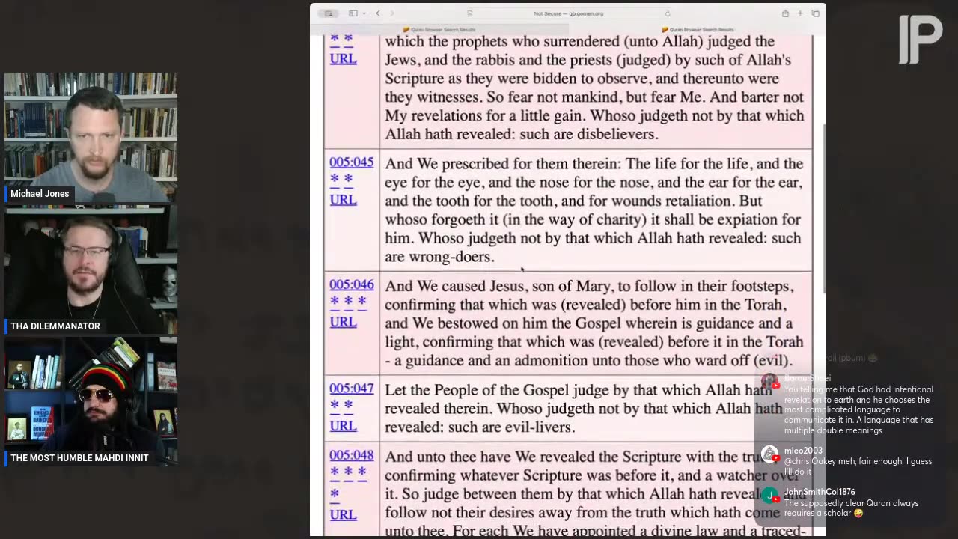The width and height of the screenshot is (958, 539).
Task: Click the URL link under 005:046
Action: pos(343,322)
